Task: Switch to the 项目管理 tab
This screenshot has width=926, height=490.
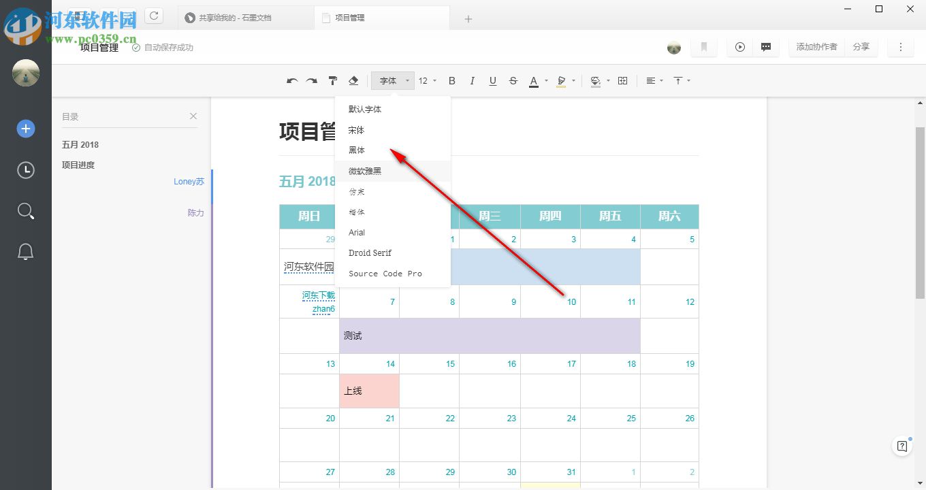Action: (x=382, y=18)
